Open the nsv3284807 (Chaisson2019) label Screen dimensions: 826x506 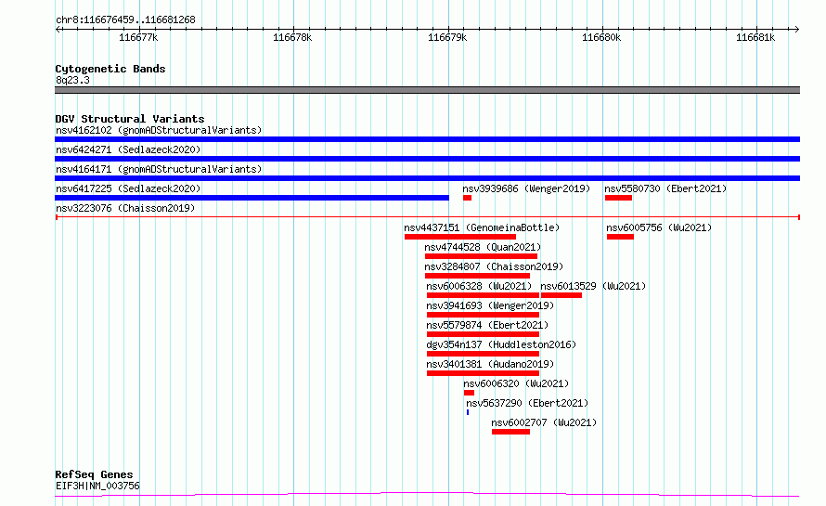(494, 266)
